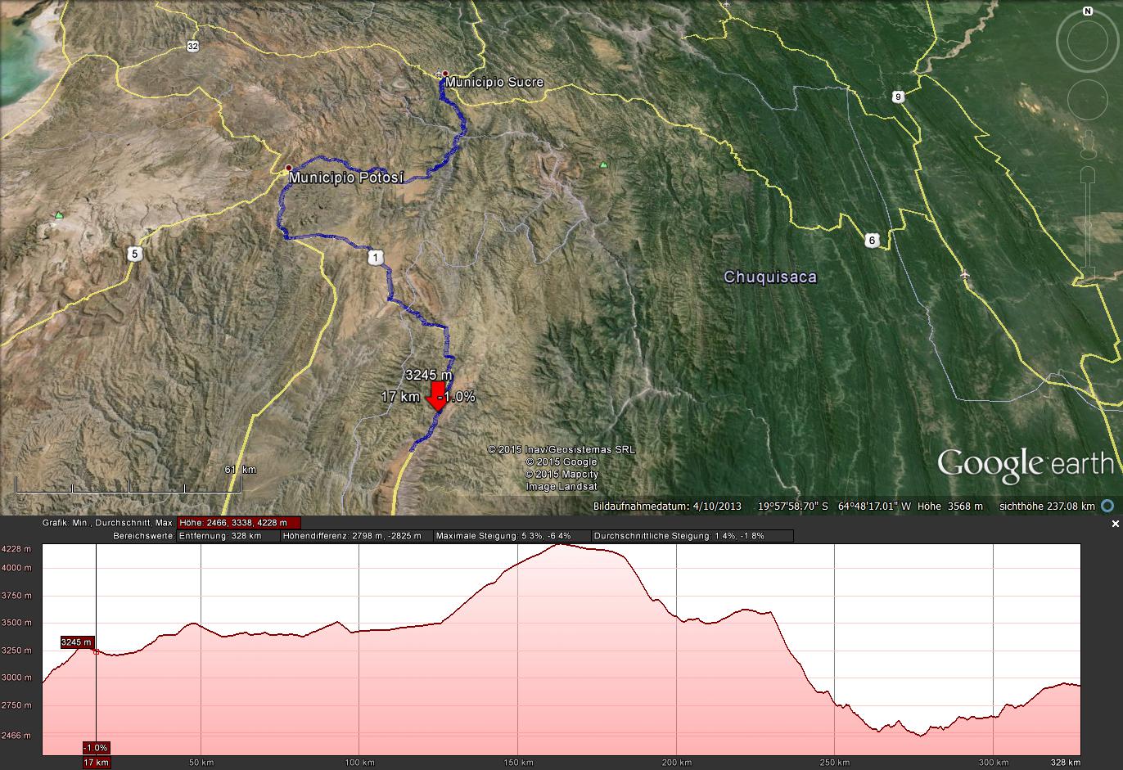Click the Move joystick circle
This screenshot has height=770, width=1123.
(x=1088, y=100)
